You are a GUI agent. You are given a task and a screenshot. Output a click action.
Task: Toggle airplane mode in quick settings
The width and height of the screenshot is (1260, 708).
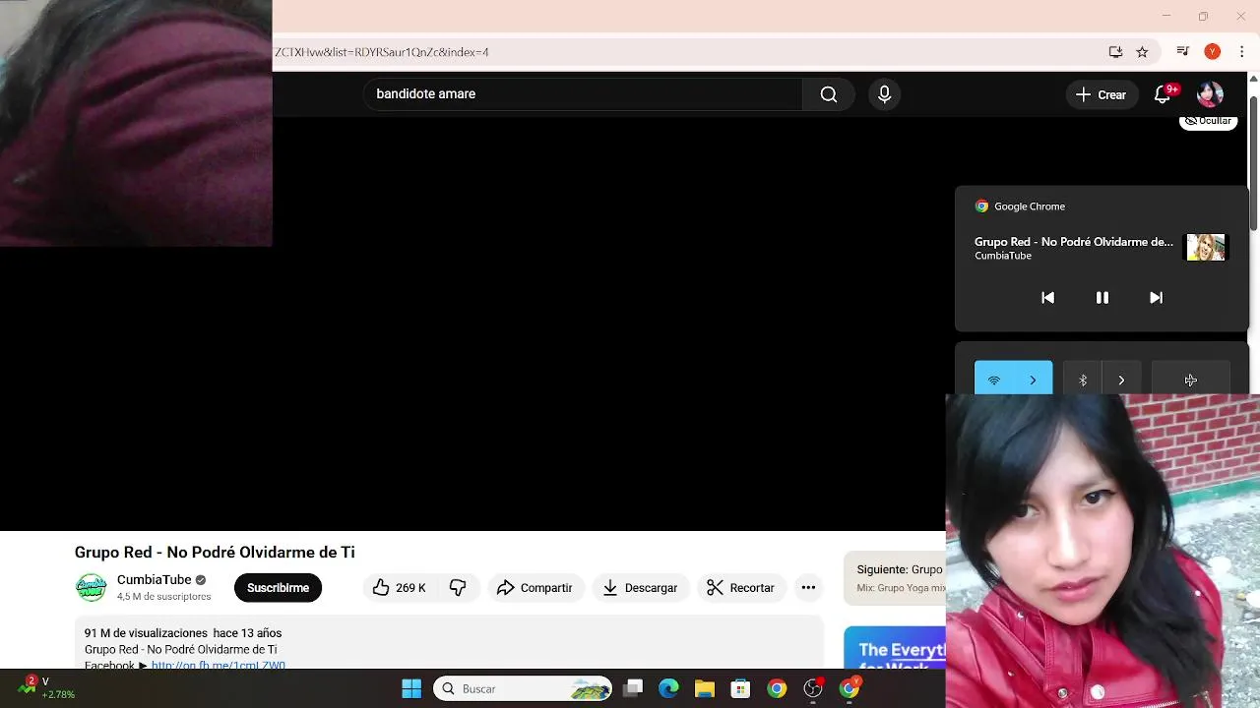coord(1191,380)
